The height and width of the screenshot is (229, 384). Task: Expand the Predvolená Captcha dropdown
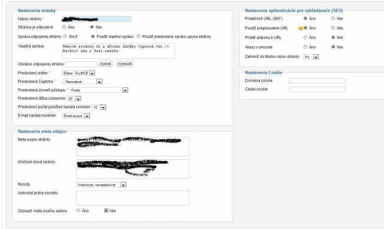[x=82, y=81]
